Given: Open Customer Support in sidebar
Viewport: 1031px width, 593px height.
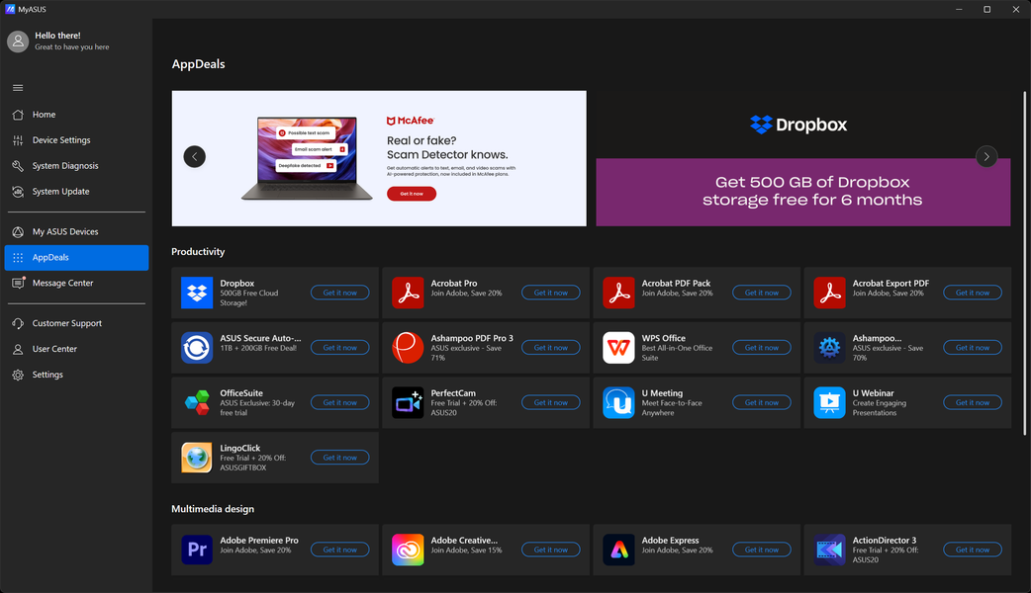Looking at the screenshot, I should pyautogui.click(x=76, y=323).
